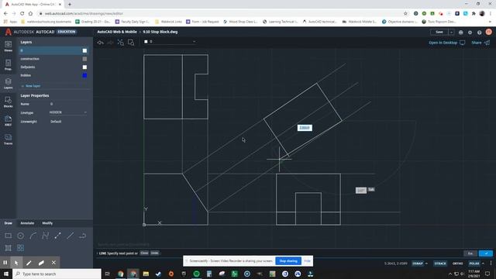Open the XREF sidebar panel

tap(9, 121)
